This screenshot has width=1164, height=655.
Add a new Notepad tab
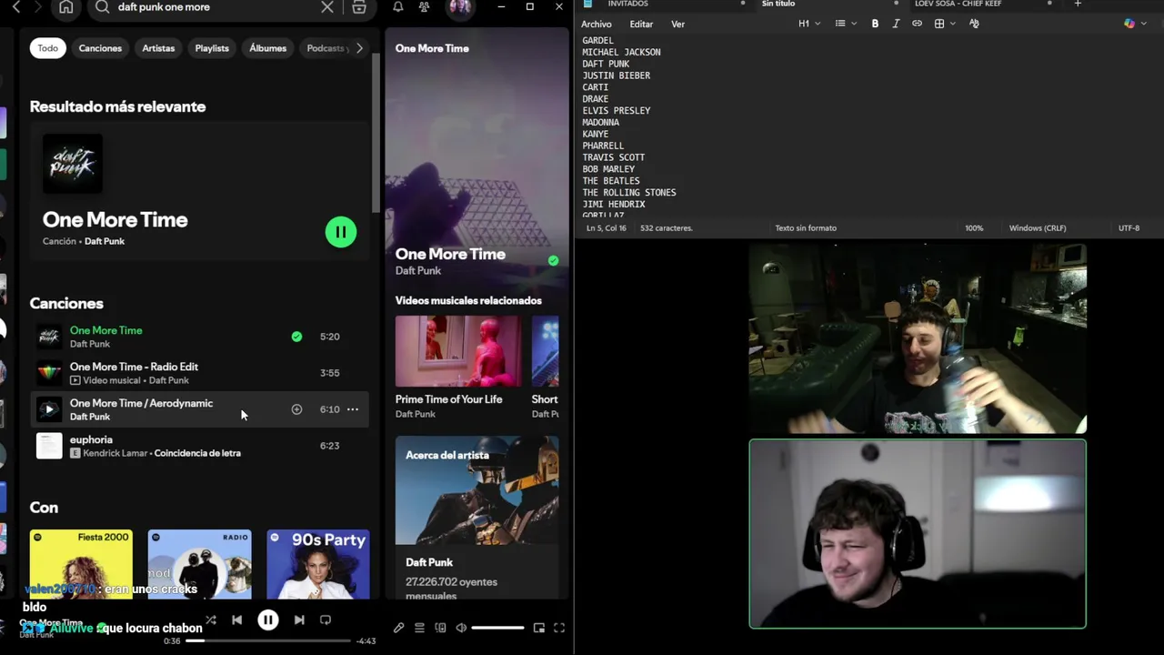[x=1078, y=4]
